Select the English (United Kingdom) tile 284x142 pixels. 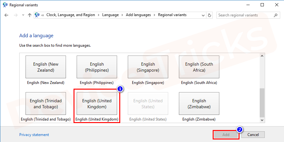[x=97, y=104]
